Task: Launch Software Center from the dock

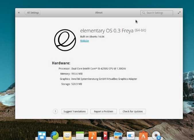Action: coord(143,135)
